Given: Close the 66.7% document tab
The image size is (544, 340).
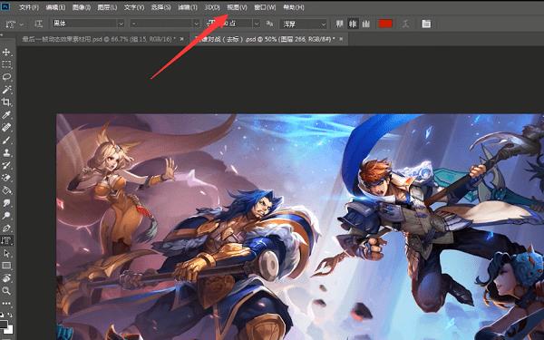Looking at the screenshot, I should 182,39.
